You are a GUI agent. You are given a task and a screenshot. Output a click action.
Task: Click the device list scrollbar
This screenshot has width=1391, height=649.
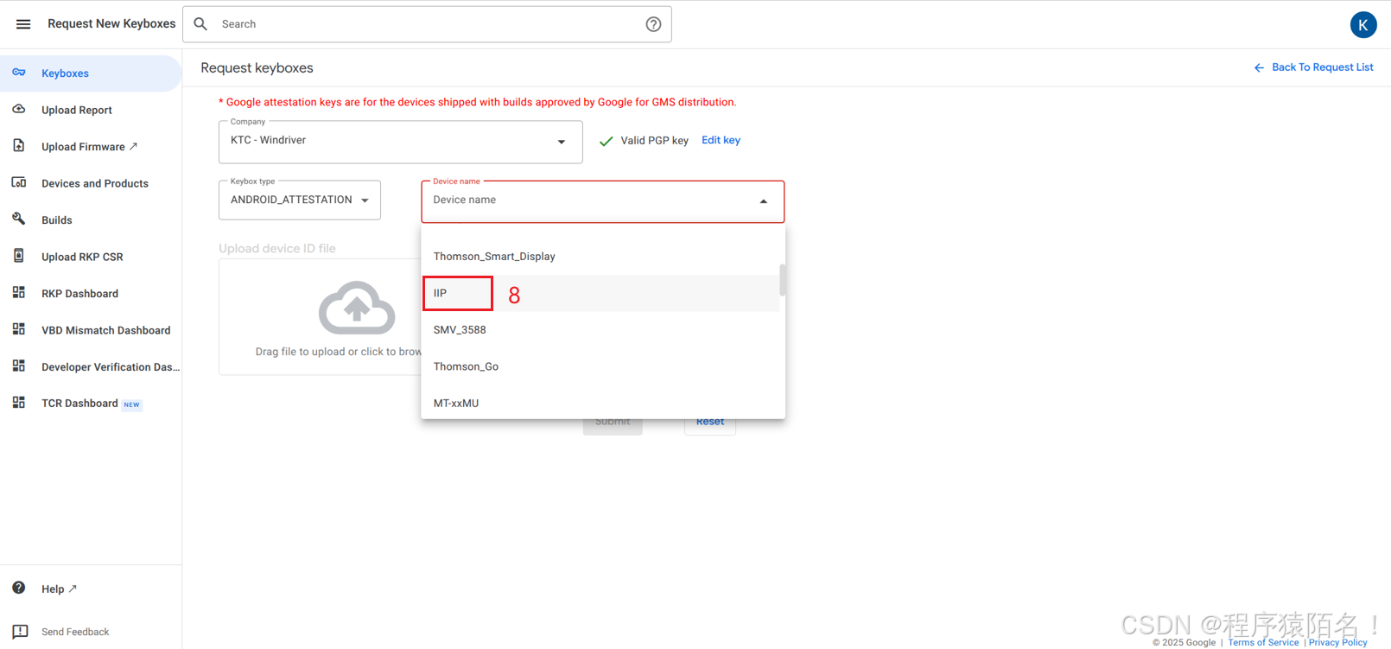coord(782,280)
